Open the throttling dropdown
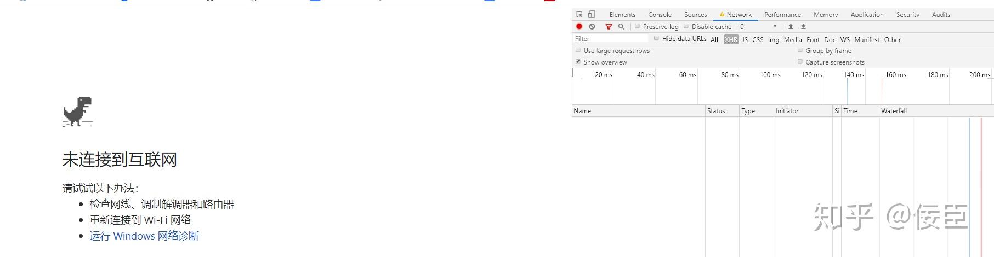Image resolution: width=994 pixels, height=257 pixels. click(x=758, y=26)
